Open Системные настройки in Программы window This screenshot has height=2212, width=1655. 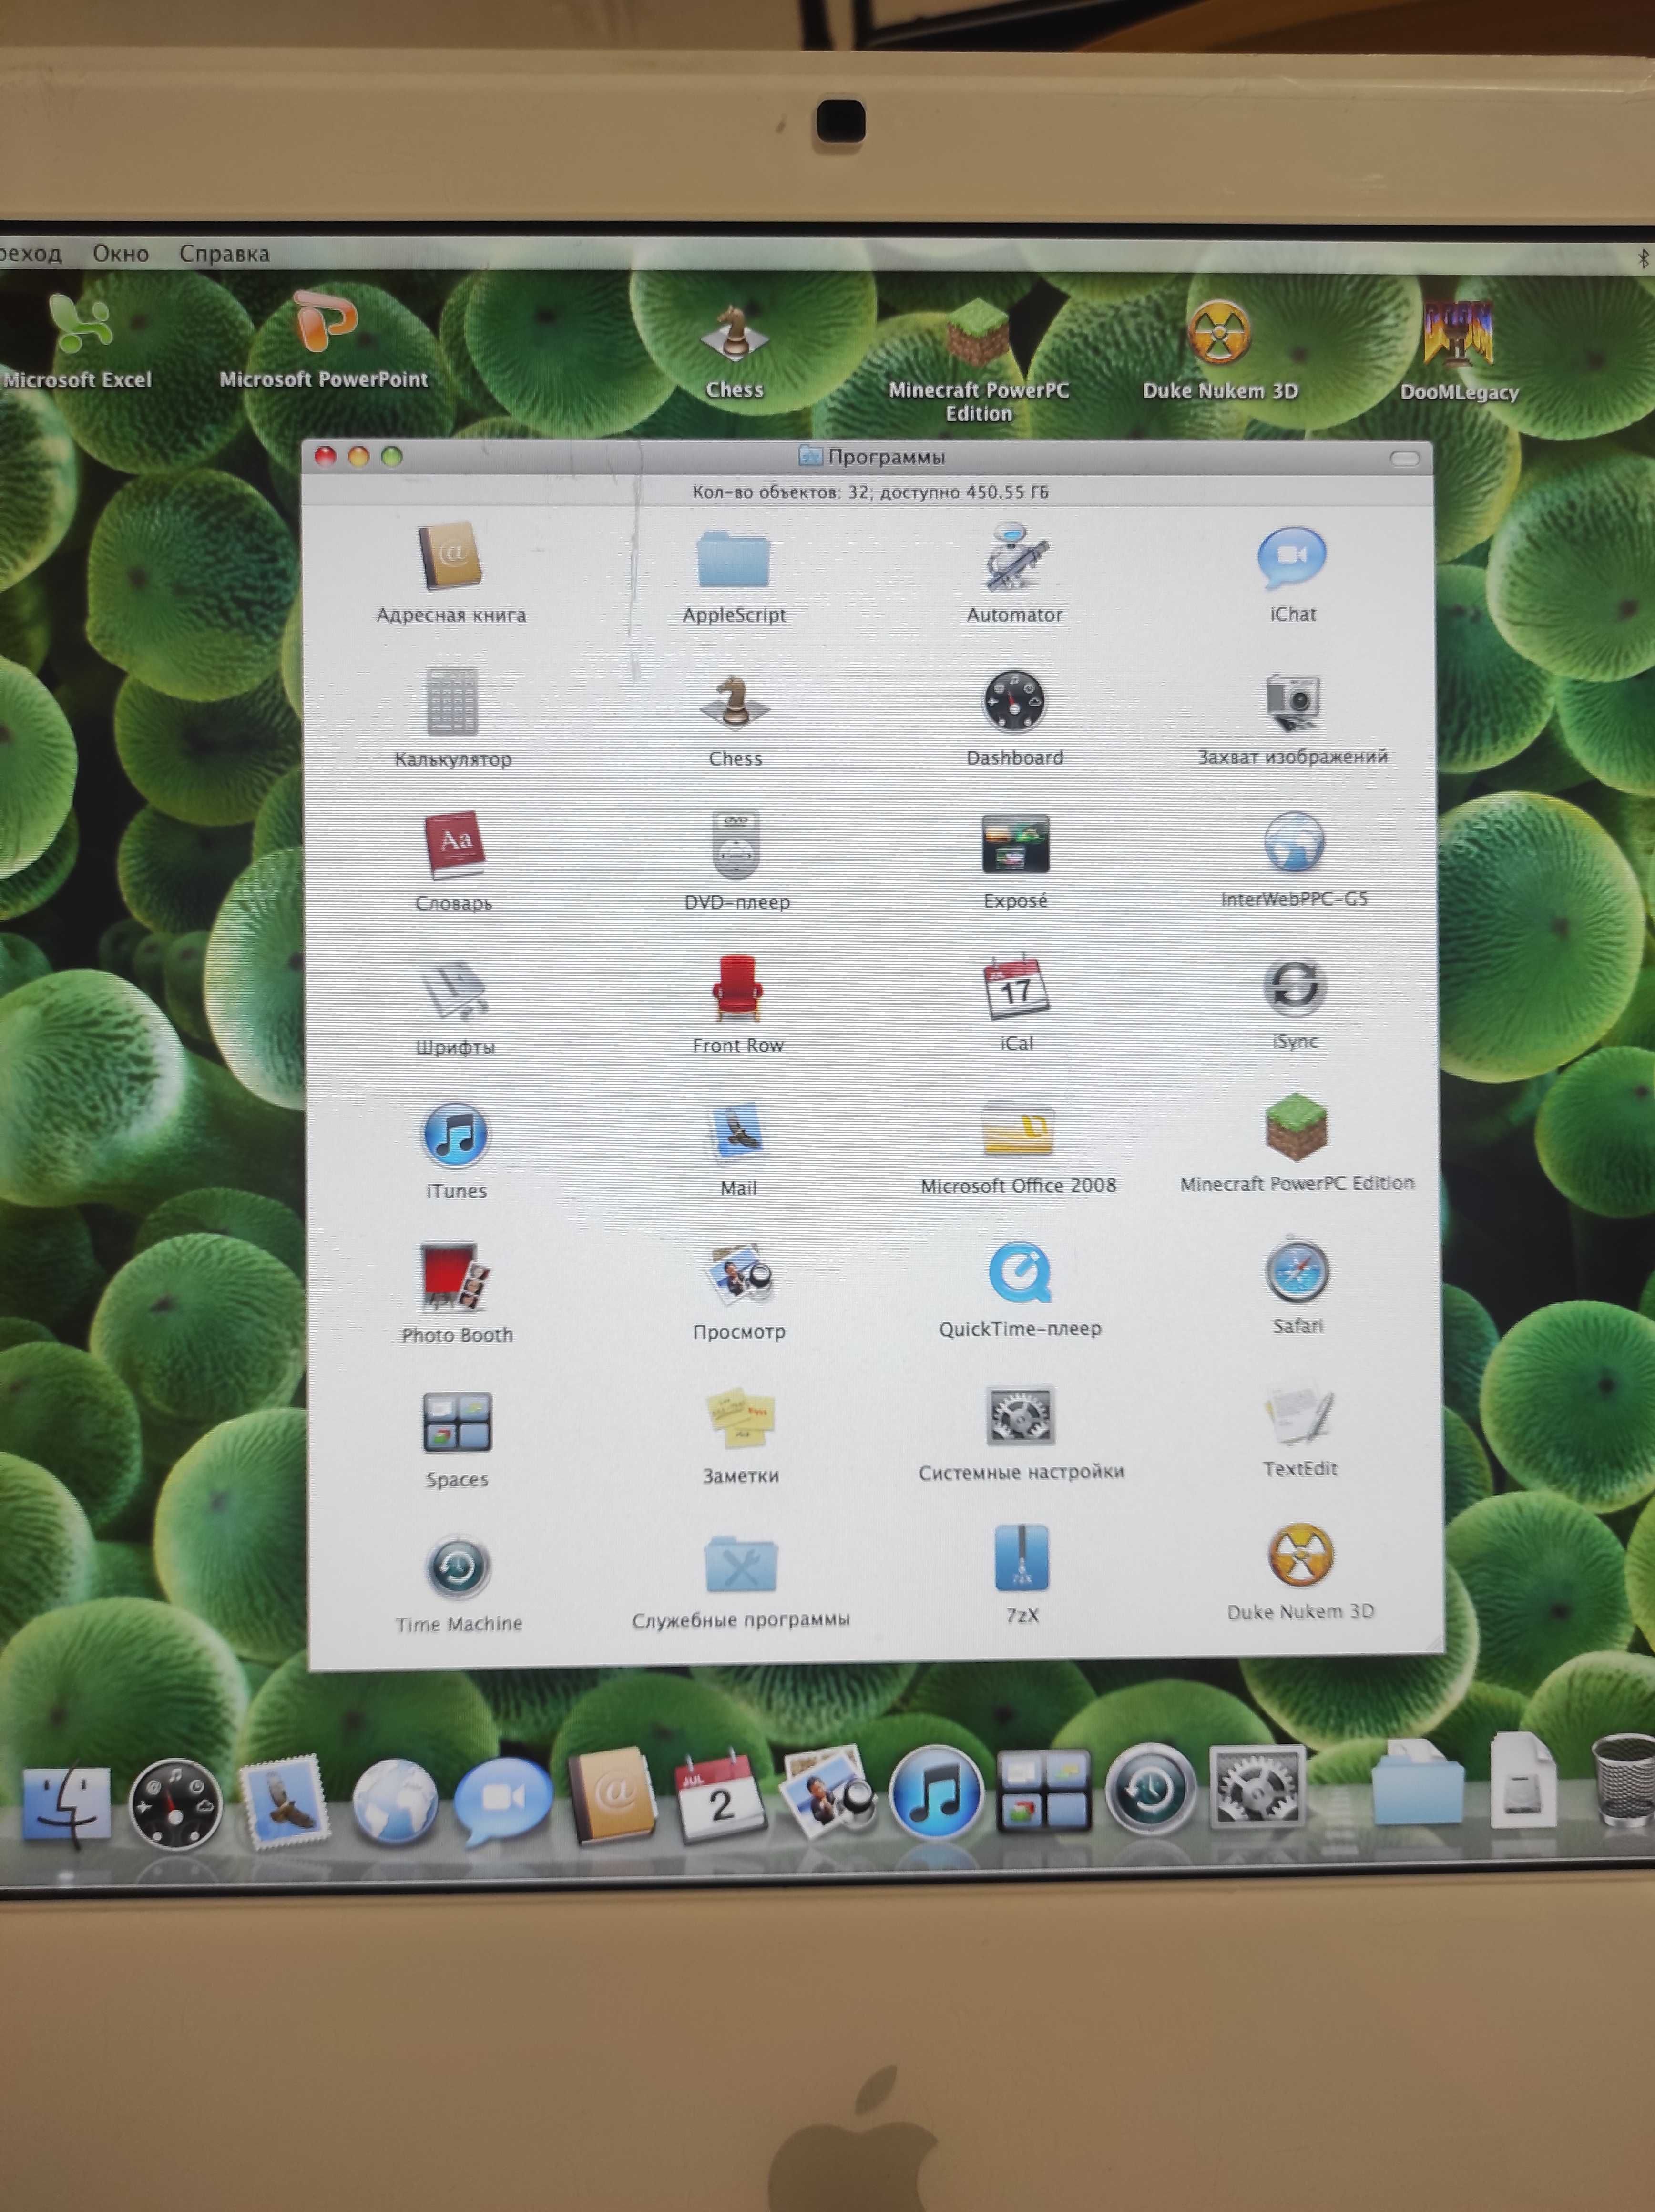pos(1020,1415)
